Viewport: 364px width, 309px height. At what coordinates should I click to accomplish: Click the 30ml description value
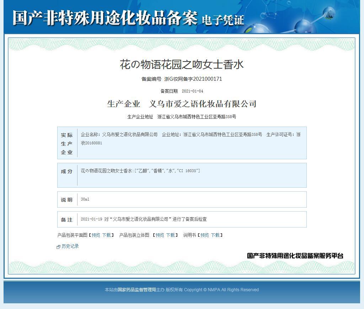coord(85,199)
